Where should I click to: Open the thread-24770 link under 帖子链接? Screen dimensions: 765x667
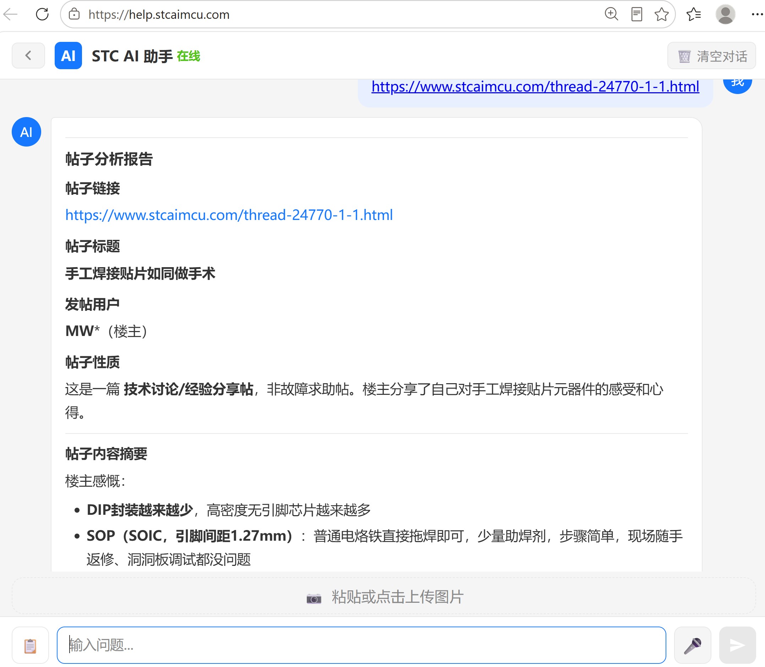coord(229,215)
